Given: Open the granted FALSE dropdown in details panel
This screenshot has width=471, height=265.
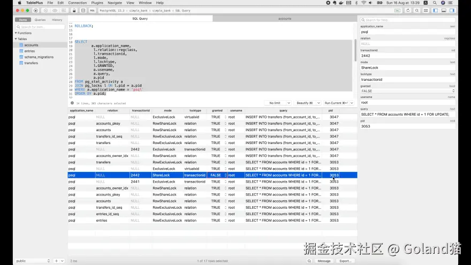Looking at the screenshot, I should point(408,91).
